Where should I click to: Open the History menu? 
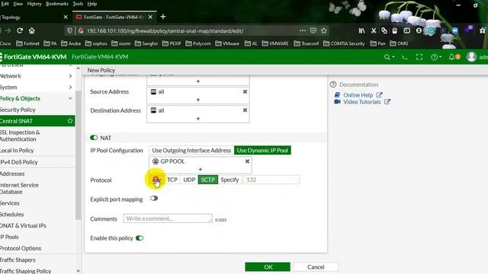34,4
